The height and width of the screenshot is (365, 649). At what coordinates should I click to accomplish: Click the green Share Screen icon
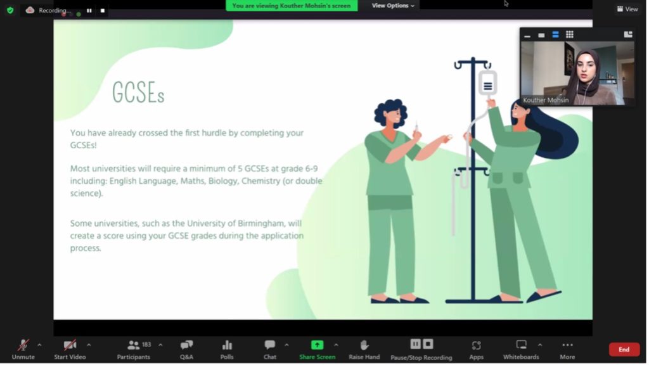[317, 345]
